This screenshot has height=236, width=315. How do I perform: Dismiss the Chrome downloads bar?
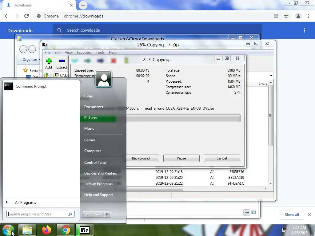(x=309, y=215)
